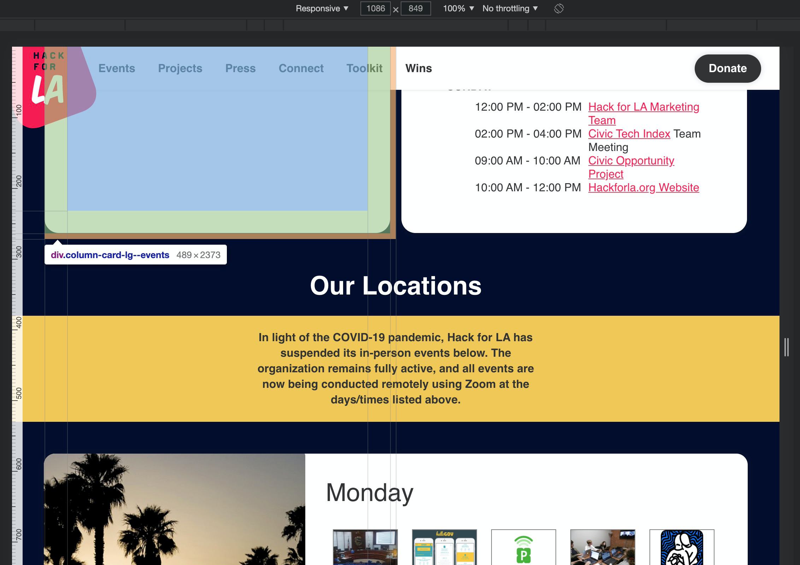Image resolution: width=800 pixels, height=565 pixels.
Task: Click the green parking P project icon
Action: pyautogui.click(x=523, y=549)
